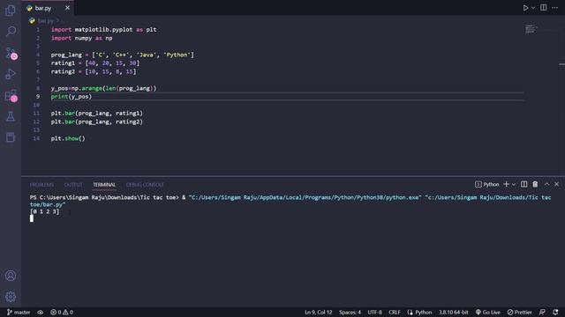Switch to the Terminal panel tab

tap(104, 185)
